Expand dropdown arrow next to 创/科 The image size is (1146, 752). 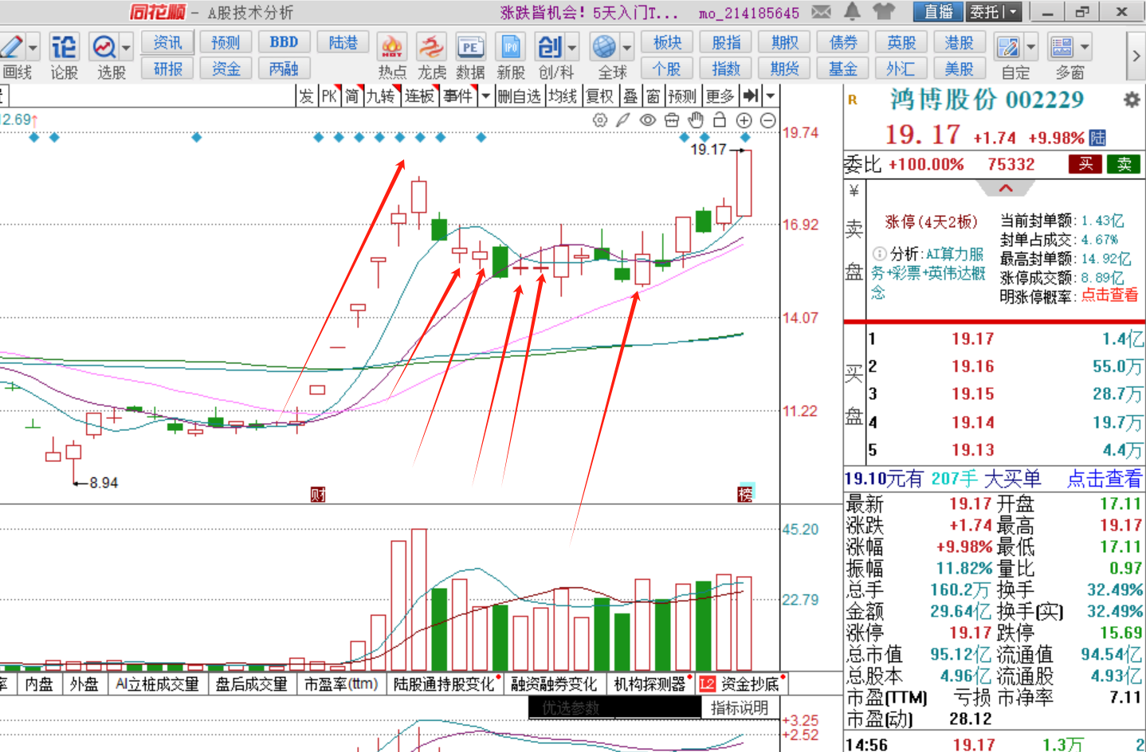pos(572,48)
